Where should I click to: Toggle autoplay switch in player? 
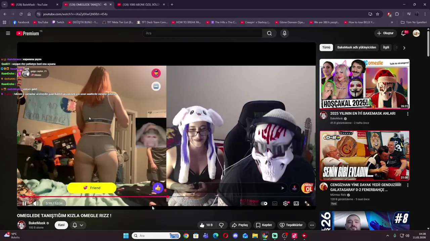coord(264,203)
